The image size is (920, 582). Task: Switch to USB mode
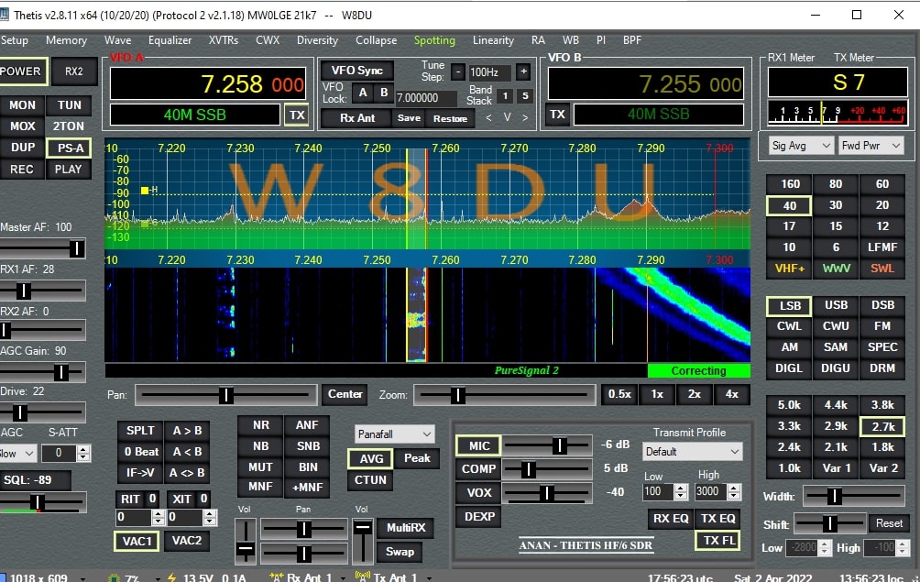(x=836, y=305)
